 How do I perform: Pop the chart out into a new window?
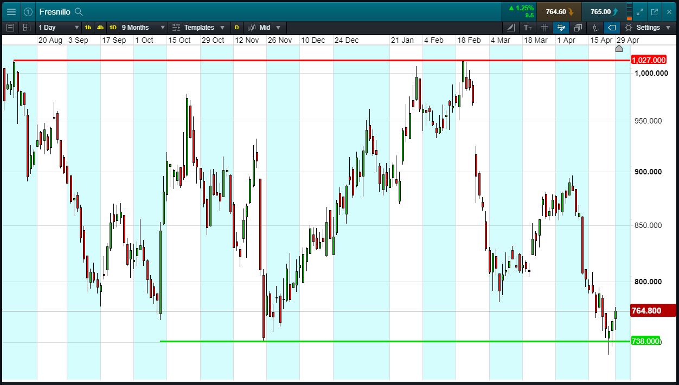(655, 11)
